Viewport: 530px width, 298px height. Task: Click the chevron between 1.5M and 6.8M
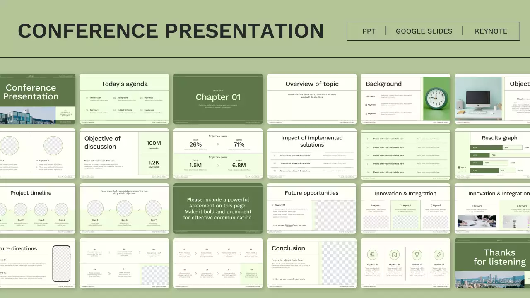tap(219, 165)
